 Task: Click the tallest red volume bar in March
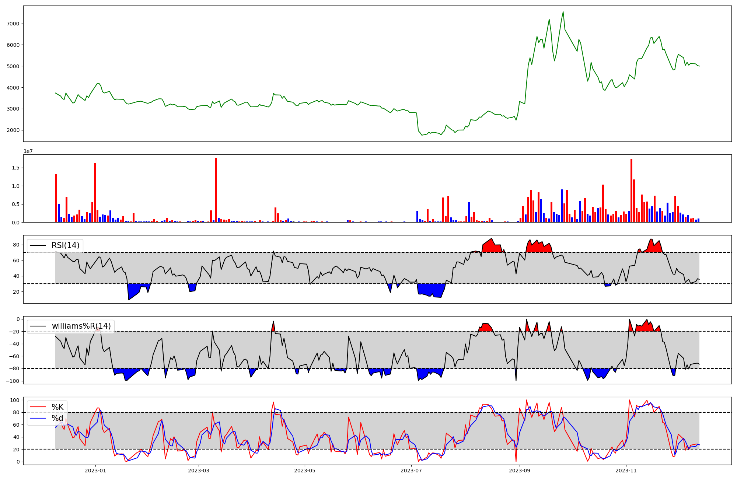point(216,190)
